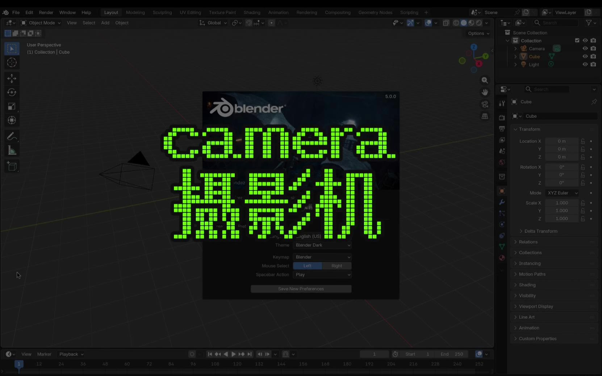The image size is (602, 376).
Task: Toggle Camera visibility eye icon
Action: (585, 48)
